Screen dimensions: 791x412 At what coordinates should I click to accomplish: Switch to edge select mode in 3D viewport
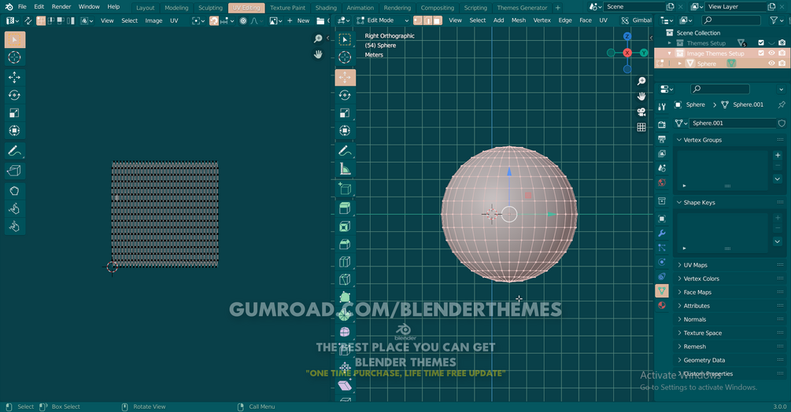(x=427, y=20)
